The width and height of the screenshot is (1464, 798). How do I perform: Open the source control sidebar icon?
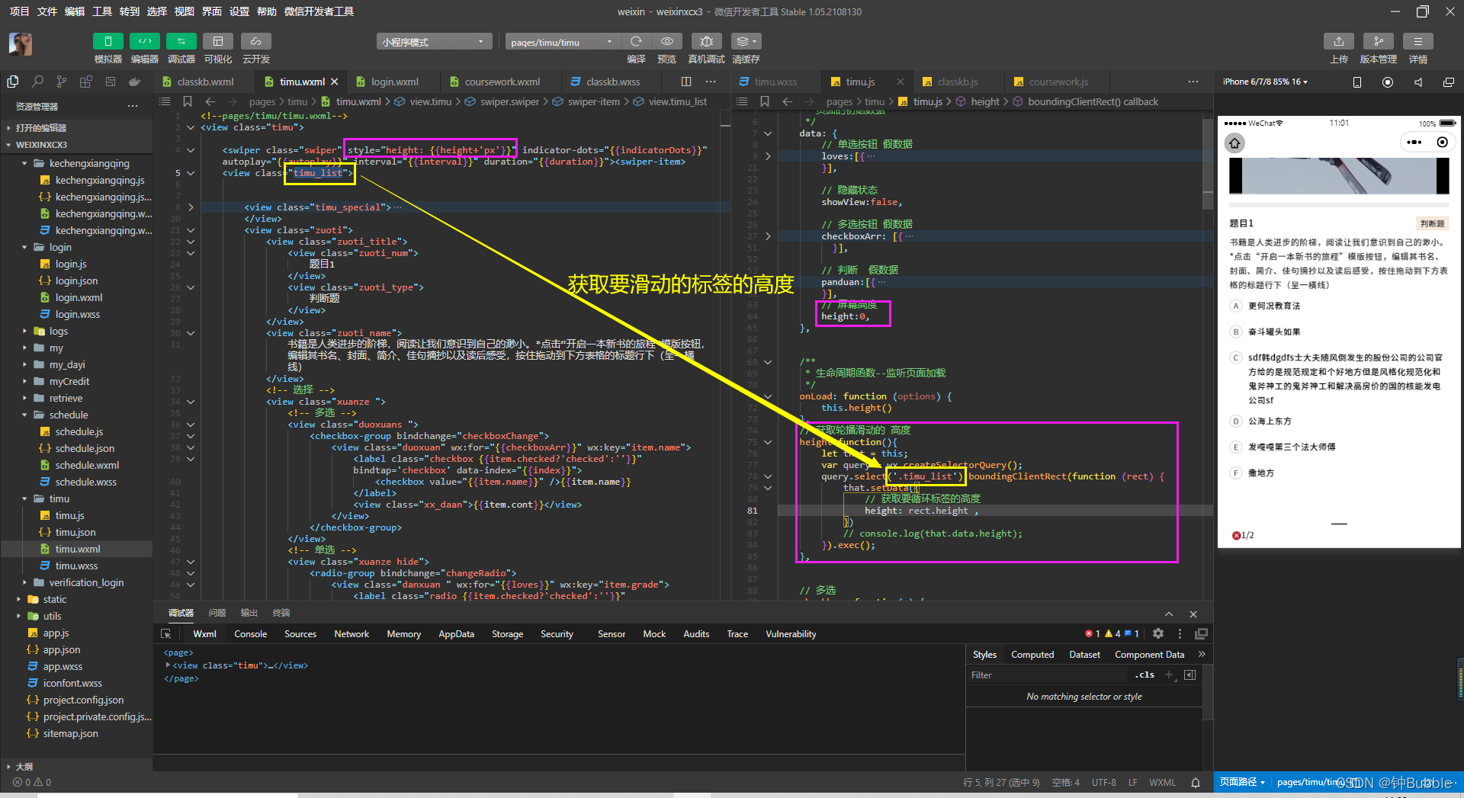click(x=62, y=82)
